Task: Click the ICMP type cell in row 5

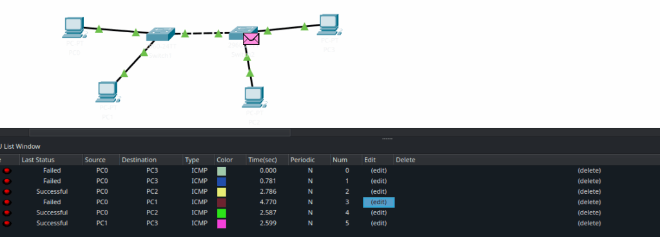Action: (200, 223)
